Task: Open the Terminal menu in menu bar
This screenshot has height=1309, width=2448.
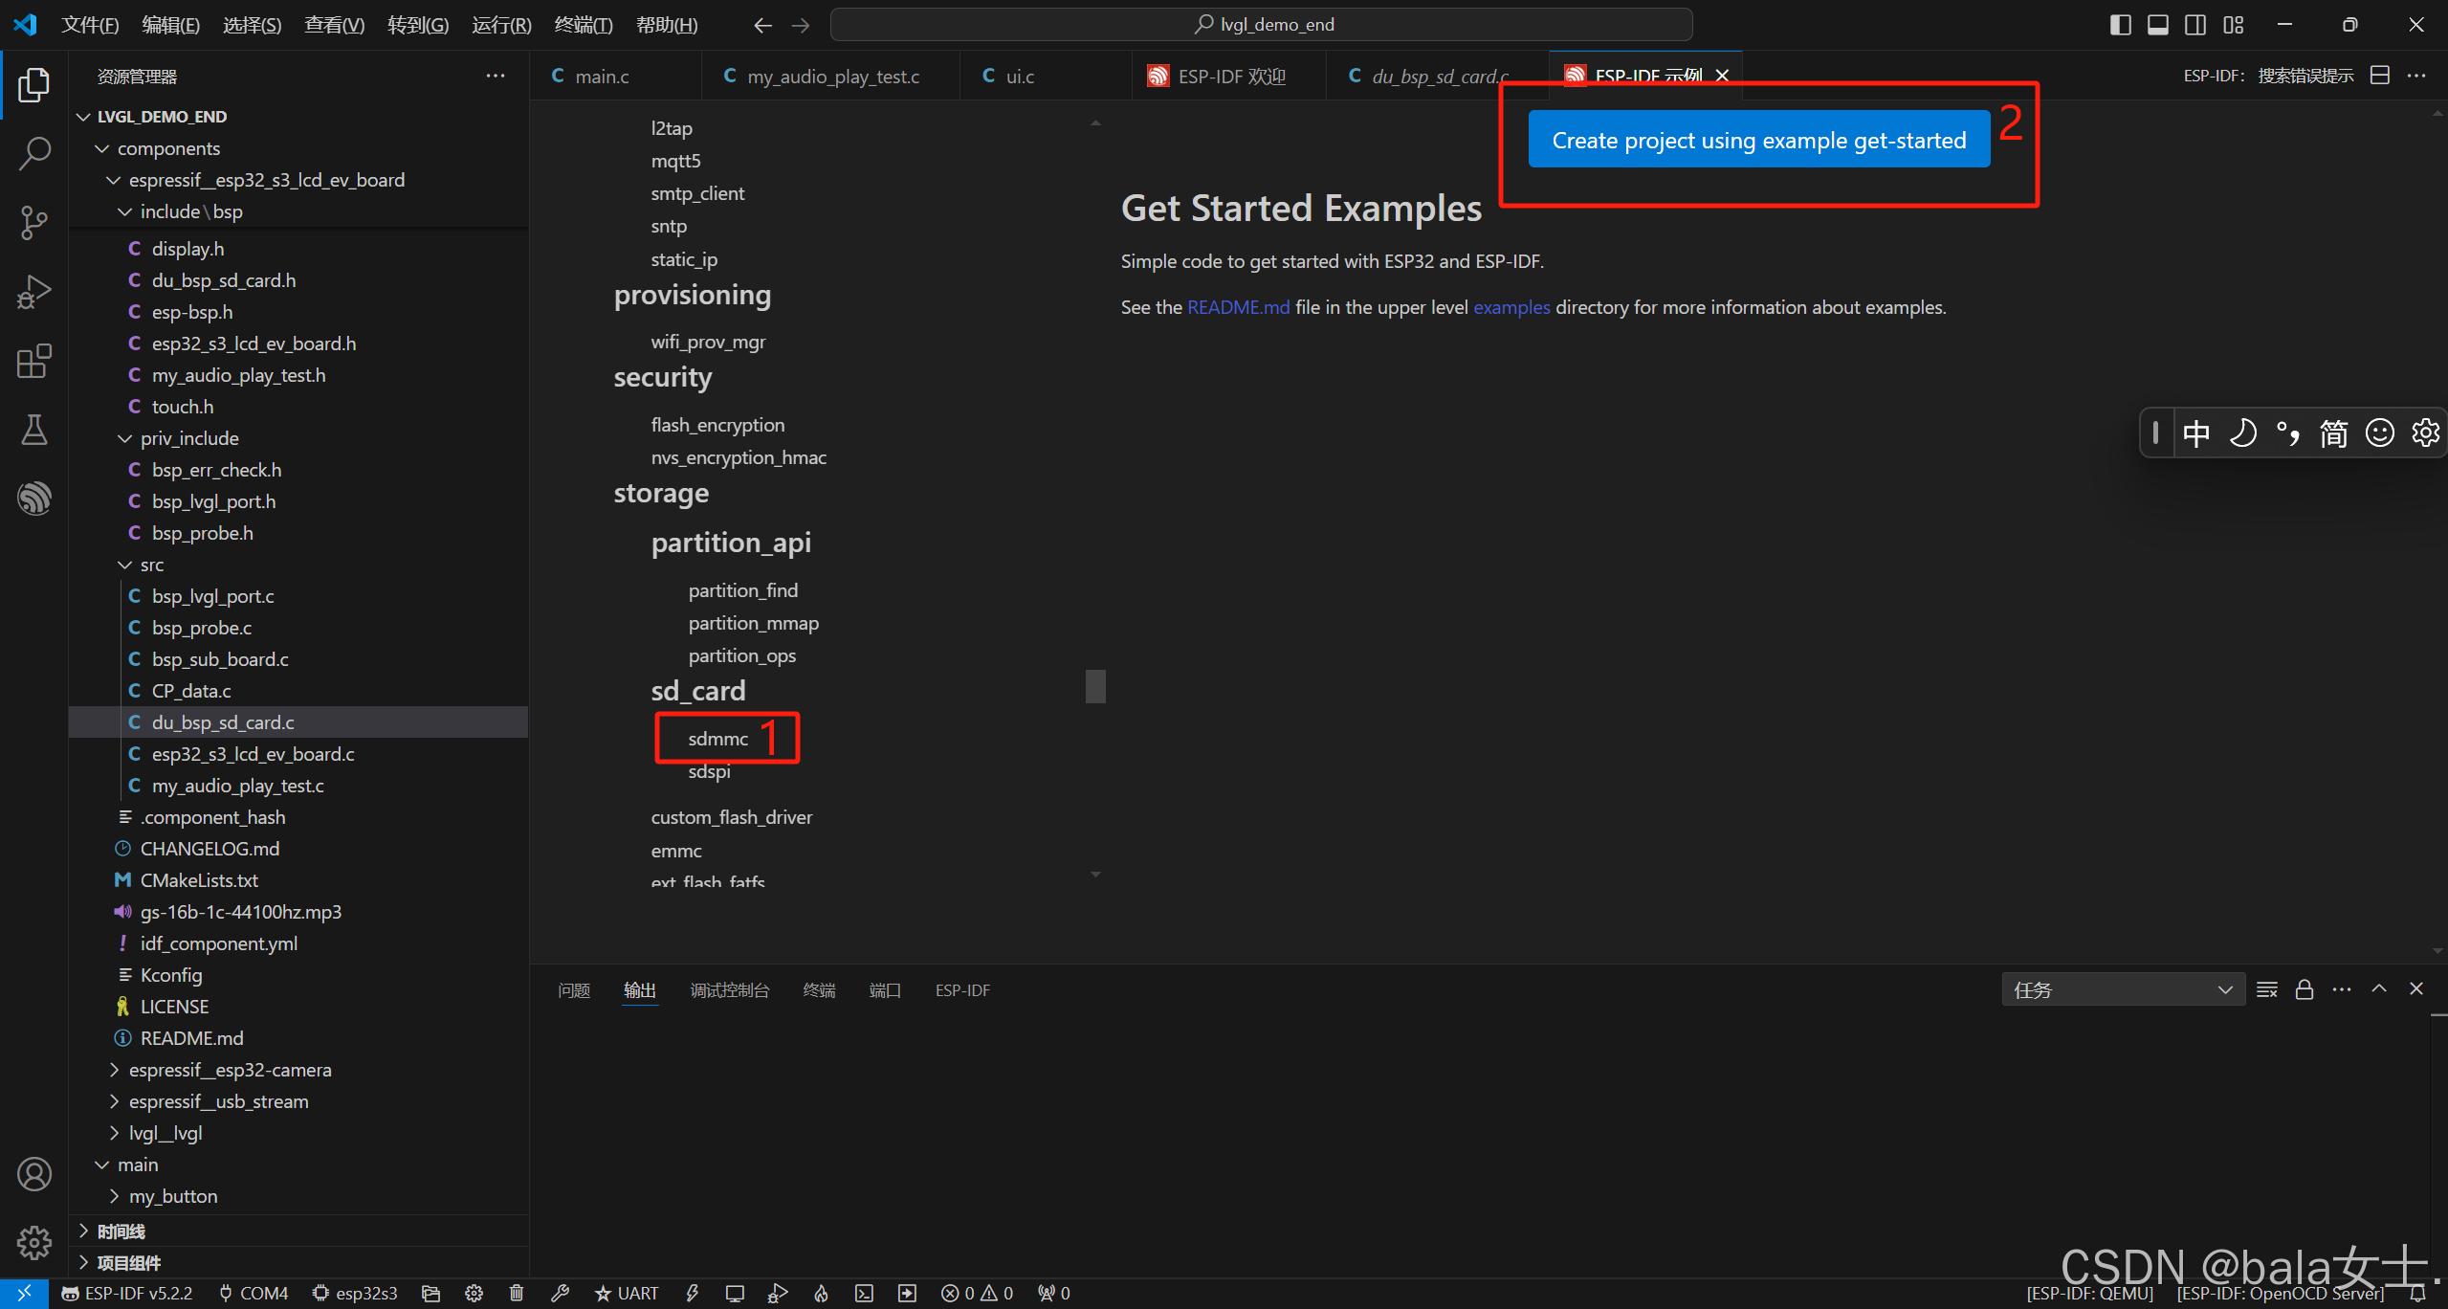Action: click(583, 25)
